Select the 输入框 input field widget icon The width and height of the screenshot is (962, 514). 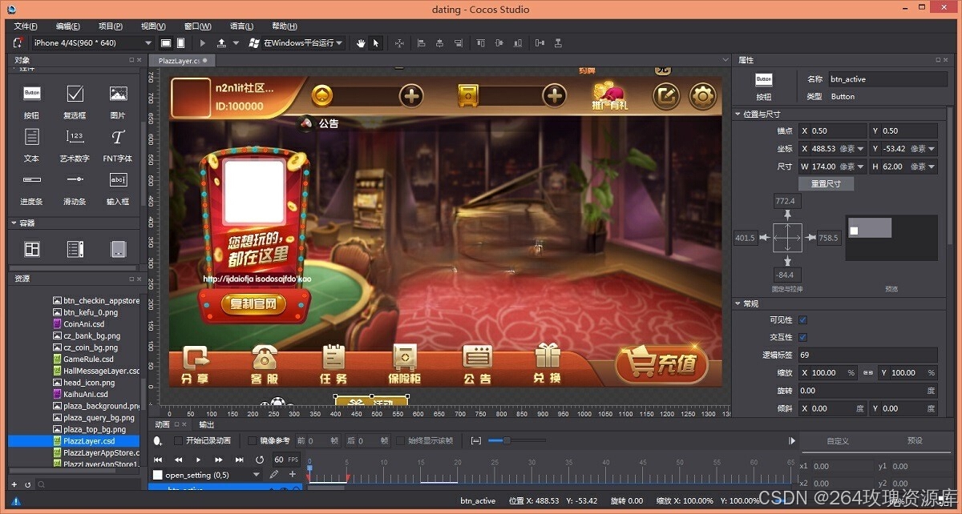118,179
